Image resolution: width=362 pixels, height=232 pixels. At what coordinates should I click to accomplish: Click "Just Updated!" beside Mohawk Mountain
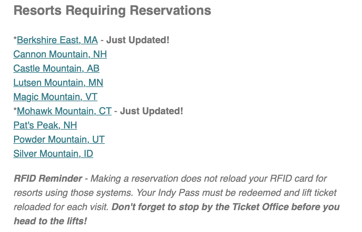click(x=151, y=111)
